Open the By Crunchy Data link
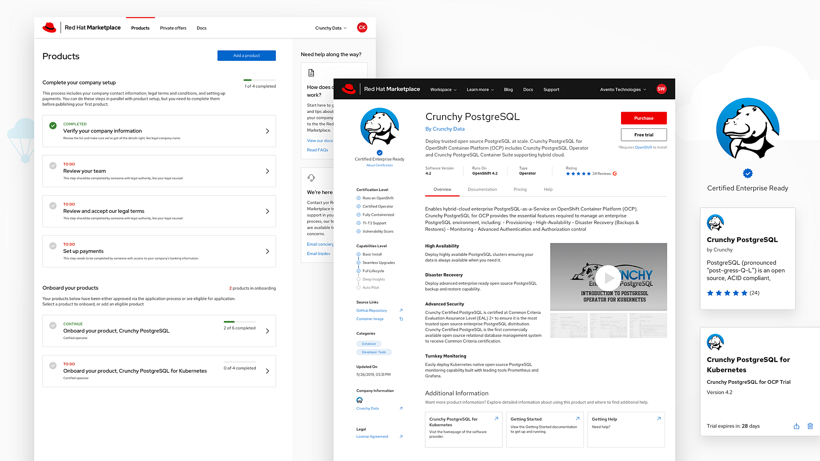820x461 pixels. 445,129
